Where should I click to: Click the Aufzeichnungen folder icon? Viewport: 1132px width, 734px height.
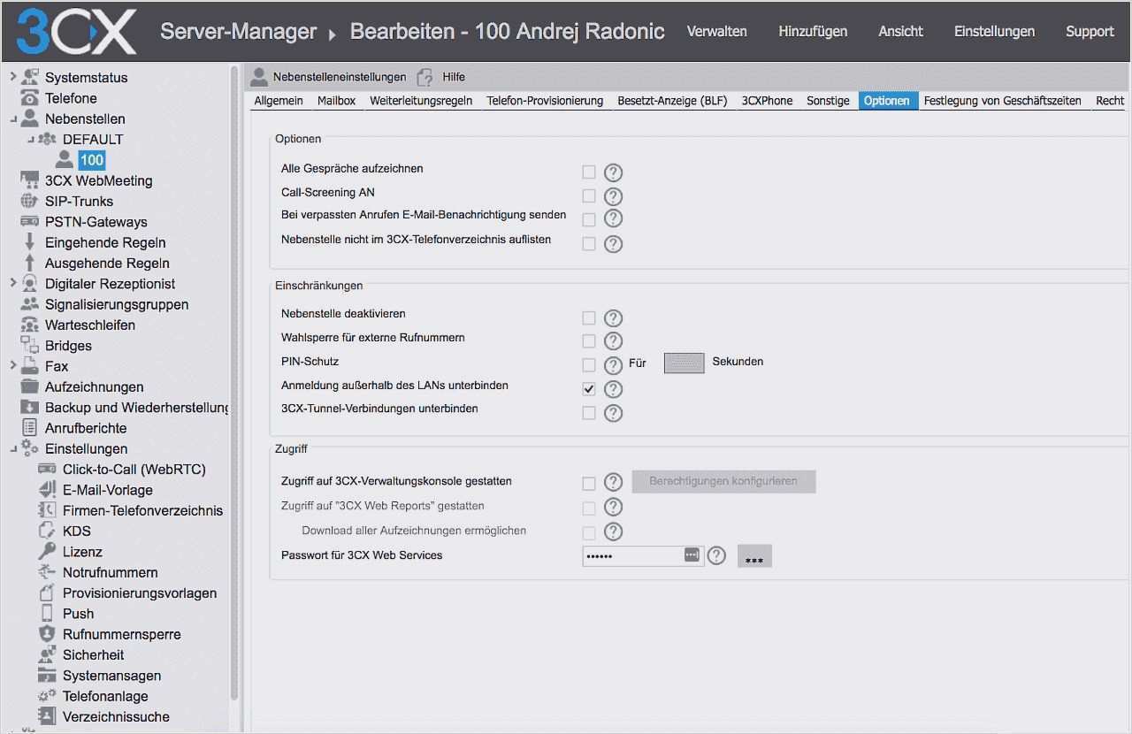pos(29,387)
